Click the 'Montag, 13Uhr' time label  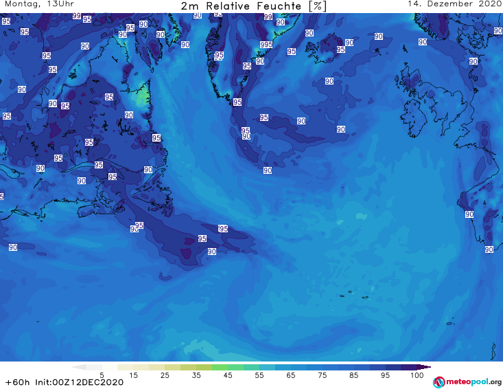(x=39, y=4)
